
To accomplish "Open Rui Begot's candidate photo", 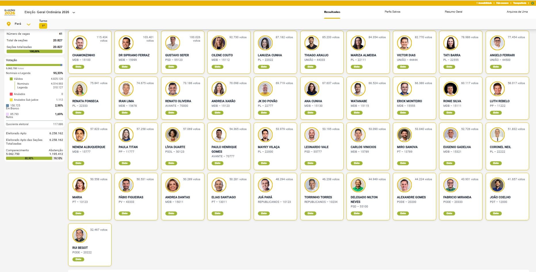I will [x=80, y=236].
